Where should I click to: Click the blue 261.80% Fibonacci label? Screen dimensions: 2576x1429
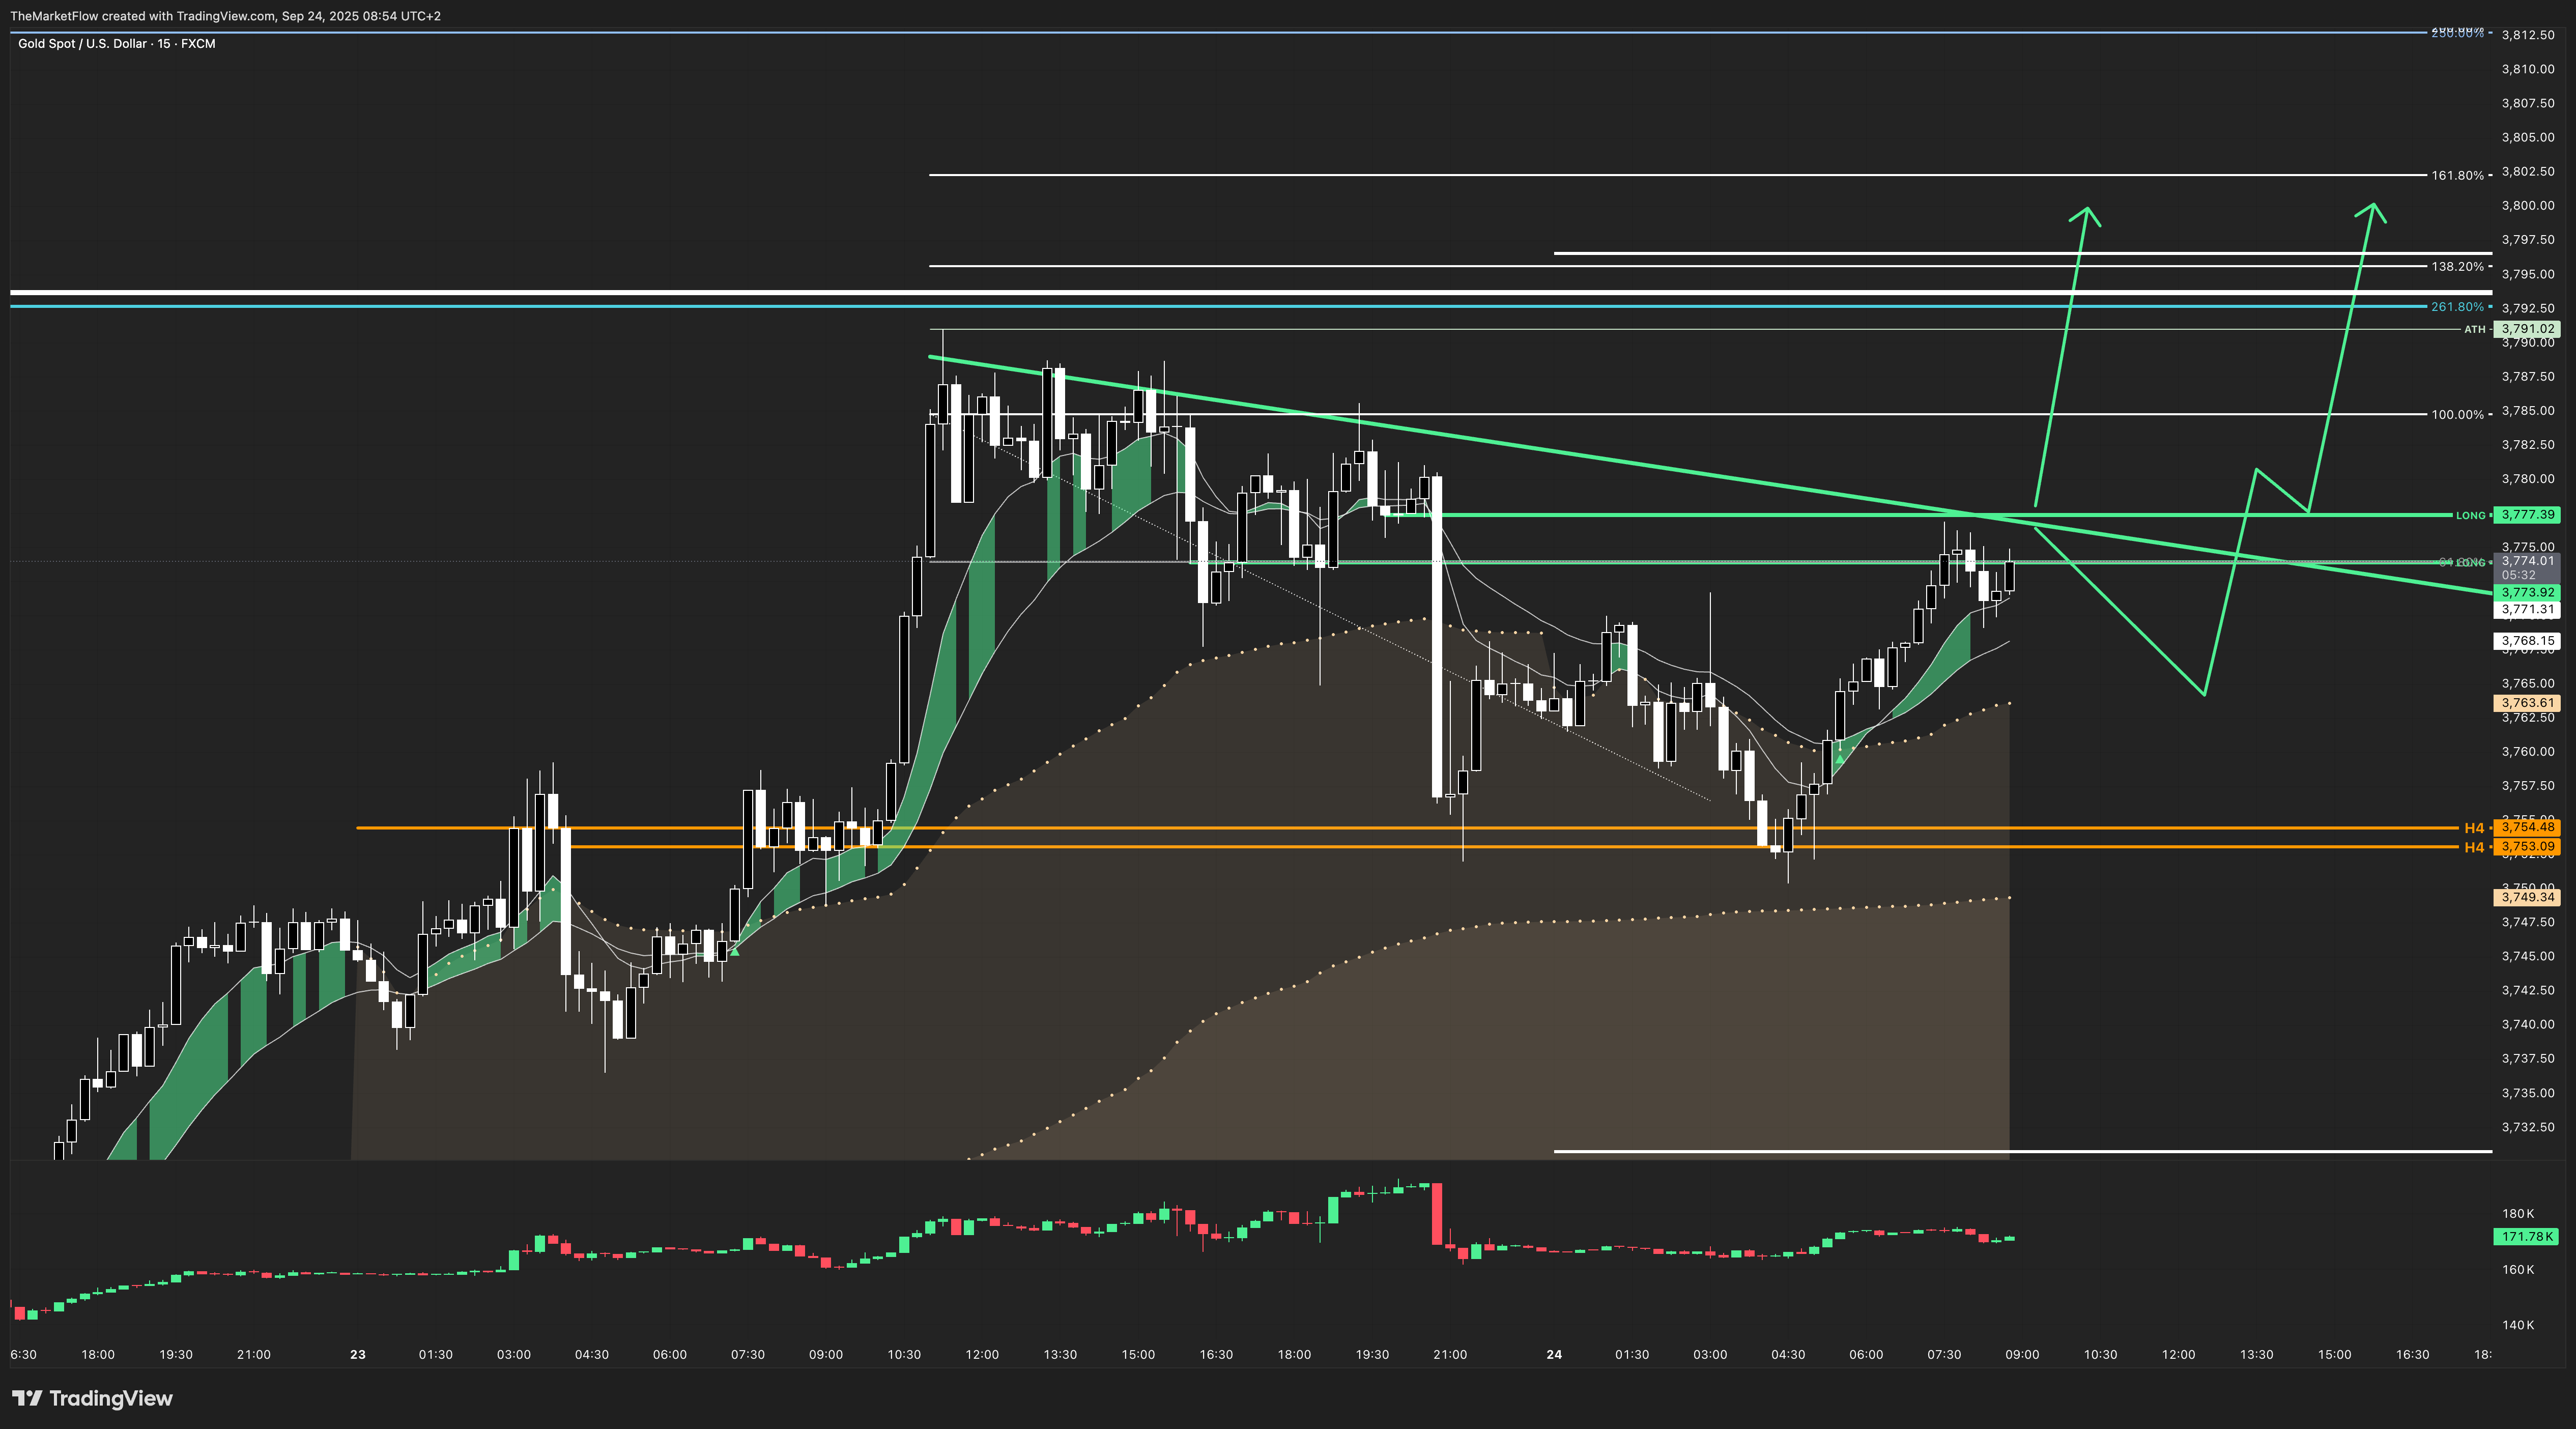pos(2457,307)
